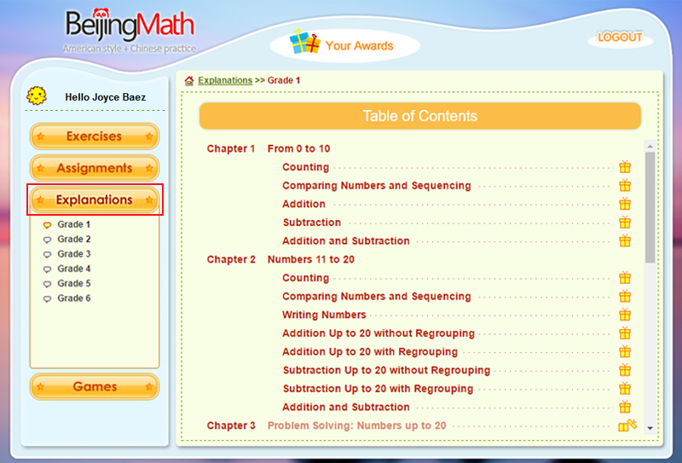Viewport: 682px width, 463px height.
Task: Click gift icon for Addition Up to 20 with Regrouping
Action: [x=625, y=351]
